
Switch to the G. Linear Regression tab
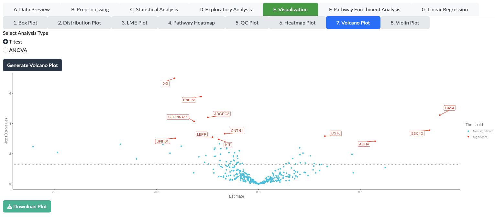[445, 9]
